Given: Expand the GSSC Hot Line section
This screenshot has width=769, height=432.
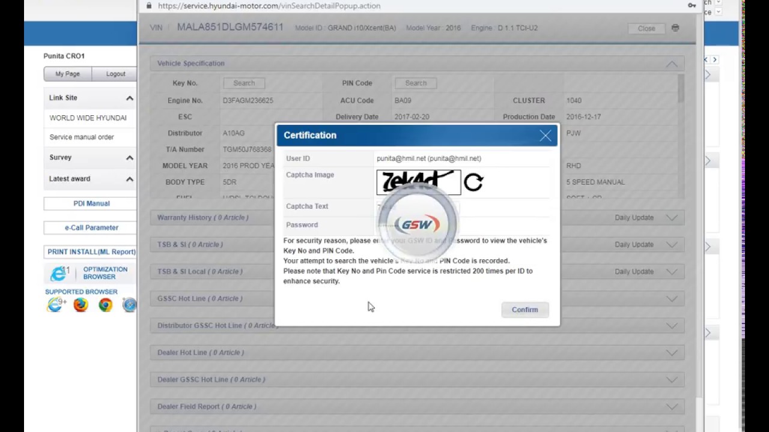Looking at the screenshot, I should (x=671, y=299).
